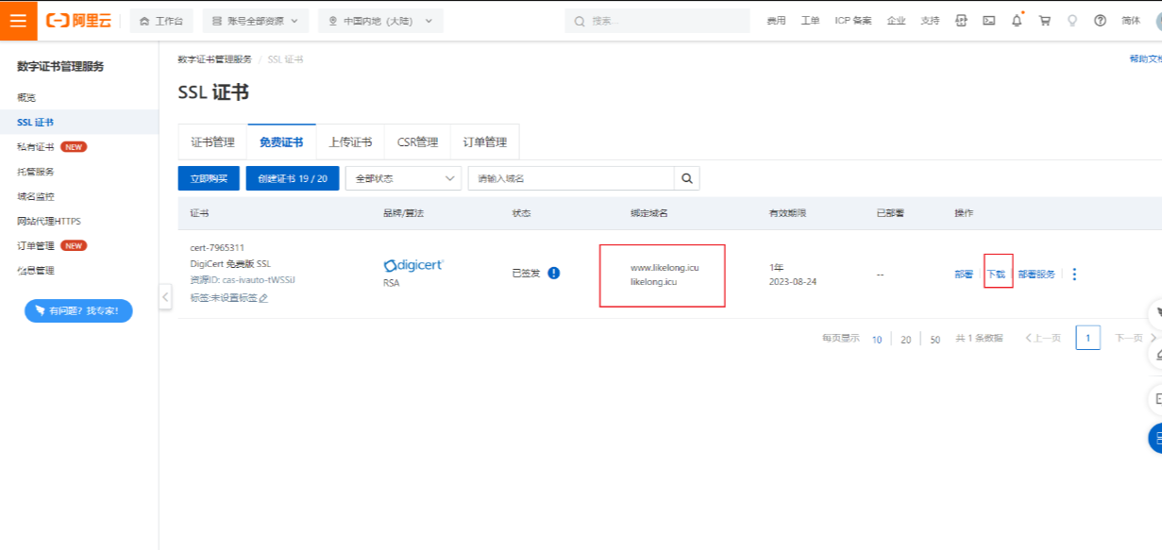Click the 请输入域名 input field
Viewport: 1162px width, 550px height.
tap(571, 178)
